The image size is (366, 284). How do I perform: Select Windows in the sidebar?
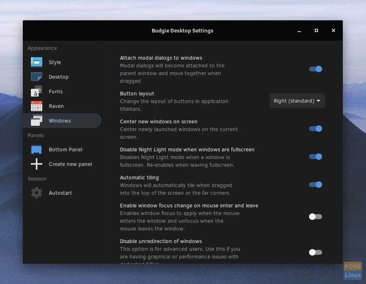[x=62, y=120]
